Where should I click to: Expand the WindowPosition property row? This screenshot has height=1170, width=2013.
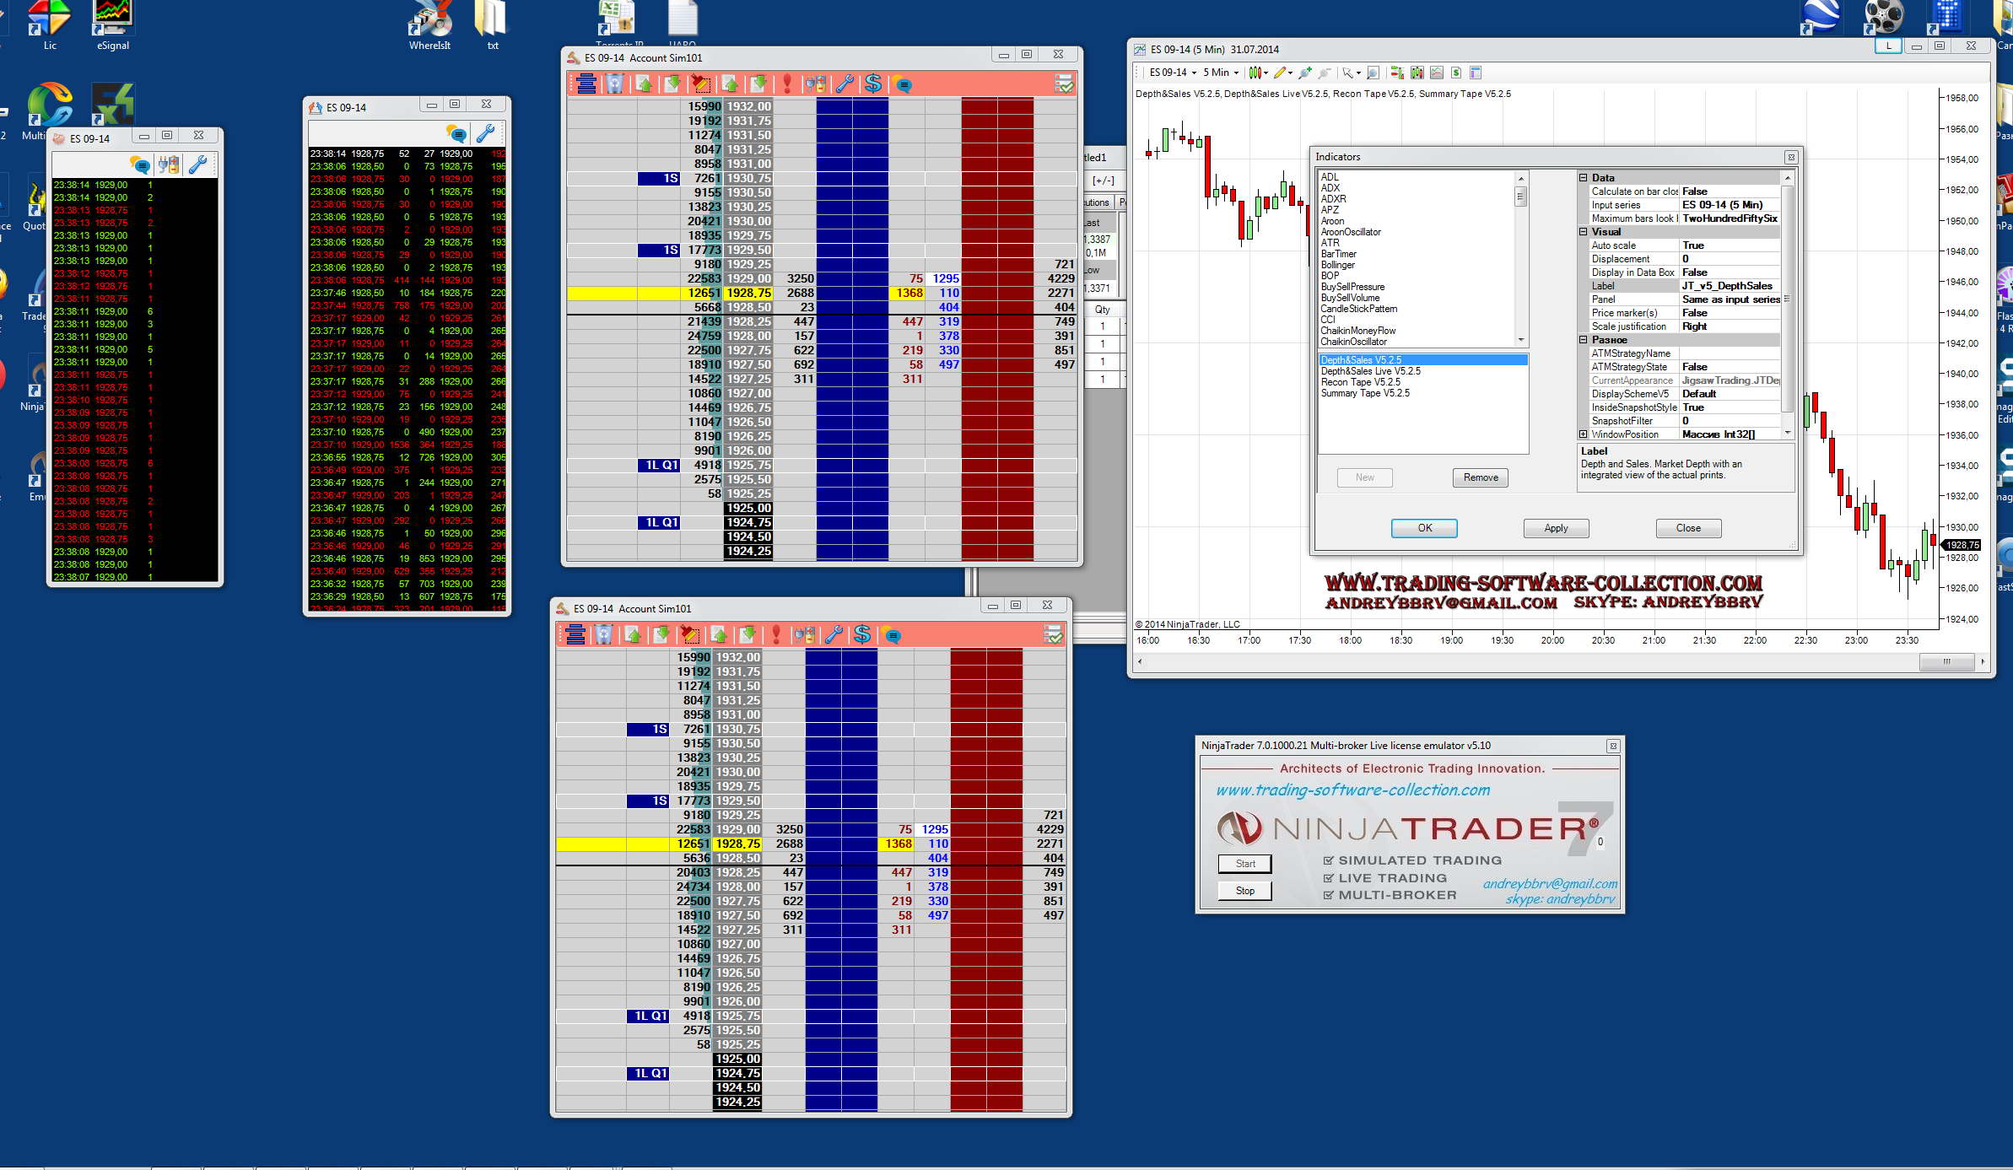(1584, 434)
